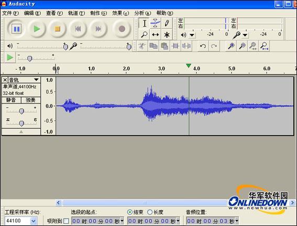Image resolution: width=297 pixels, height=226 pixels.
Task: Click the track gain slider handle
Action: click(x=21, y=111)
